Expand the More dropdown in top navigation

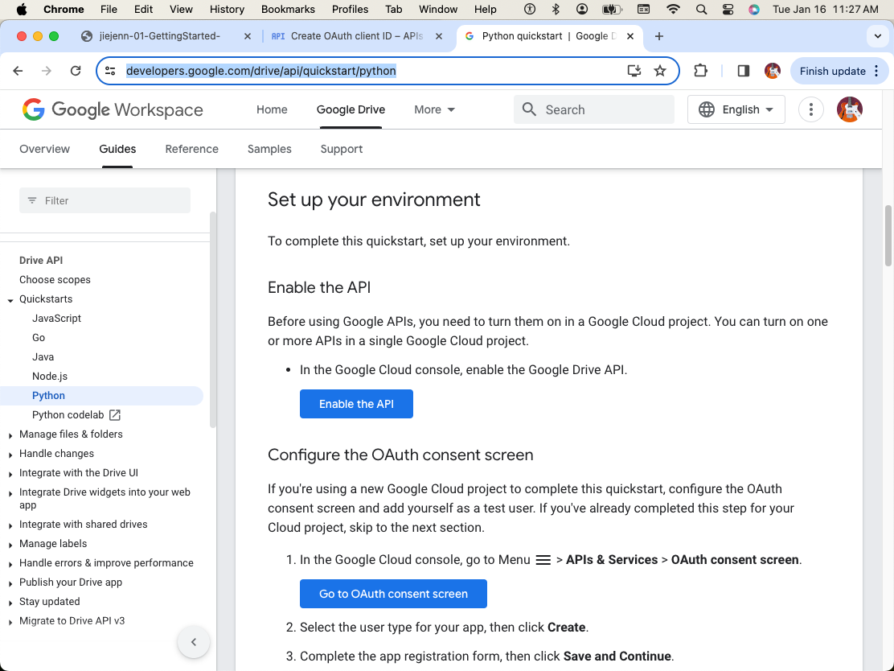tap(434, 109)
